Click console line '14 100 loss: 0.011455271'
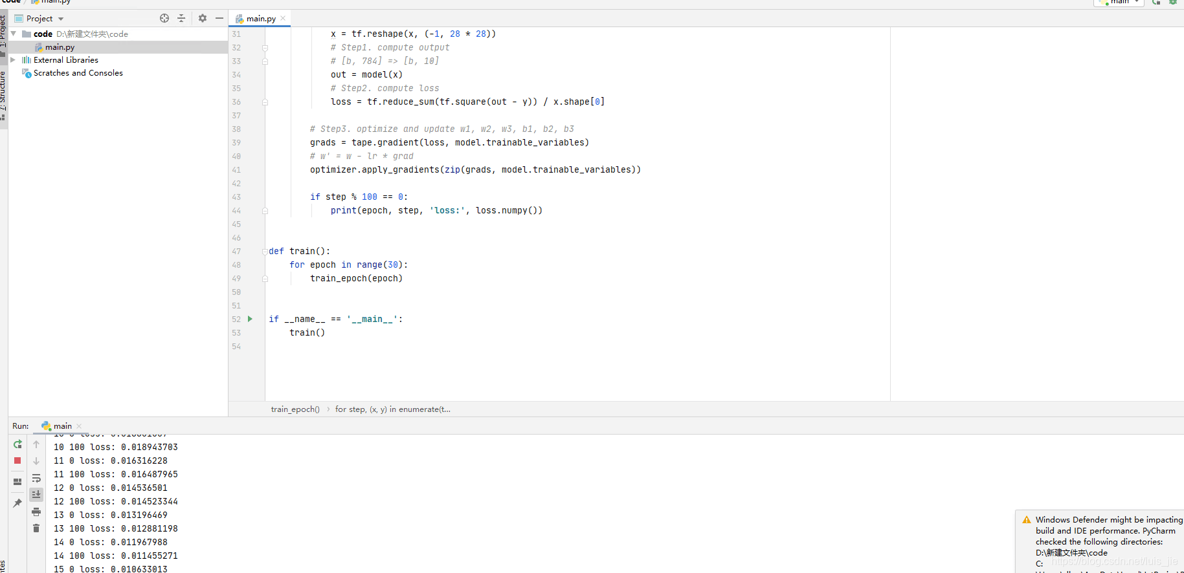 pos(115,556)
